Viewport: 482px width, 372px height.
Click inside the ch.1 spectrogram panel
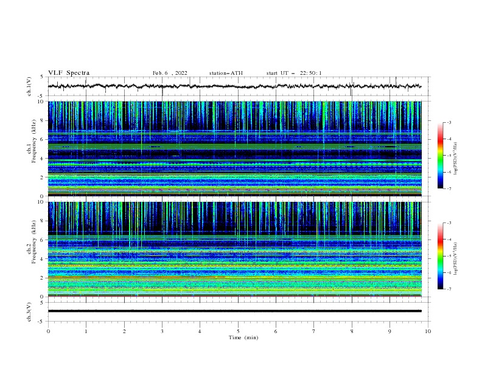234,148
